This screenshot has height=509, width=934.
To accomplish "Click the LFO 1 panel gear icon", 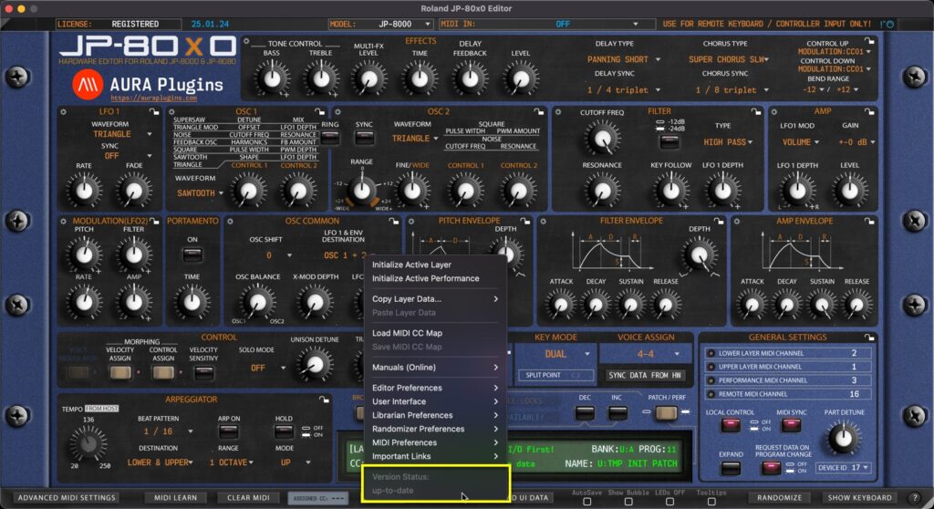I will [64, 111].
